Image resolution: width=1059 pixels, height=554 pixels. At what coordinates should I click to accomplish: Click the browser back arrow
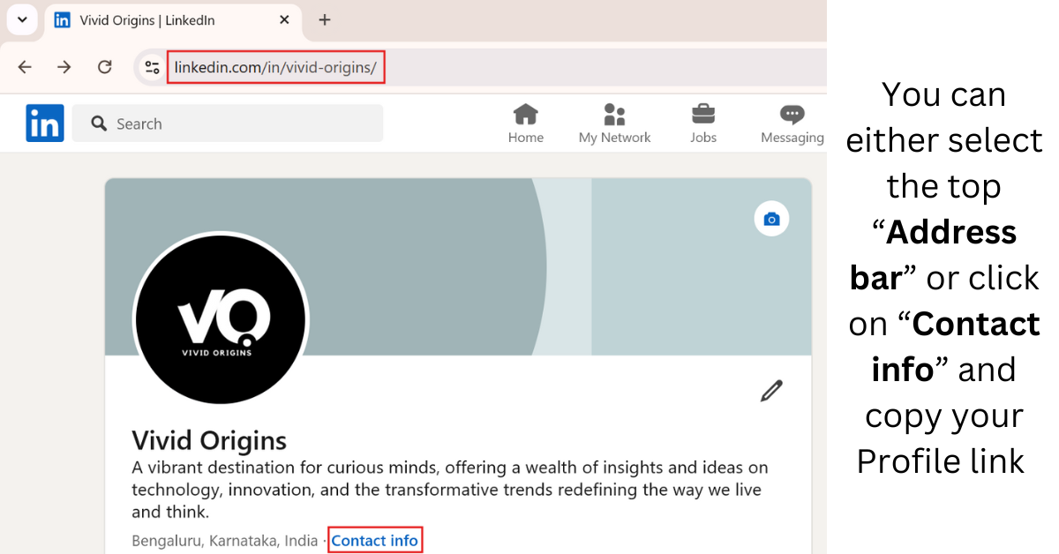coord(25,67)
